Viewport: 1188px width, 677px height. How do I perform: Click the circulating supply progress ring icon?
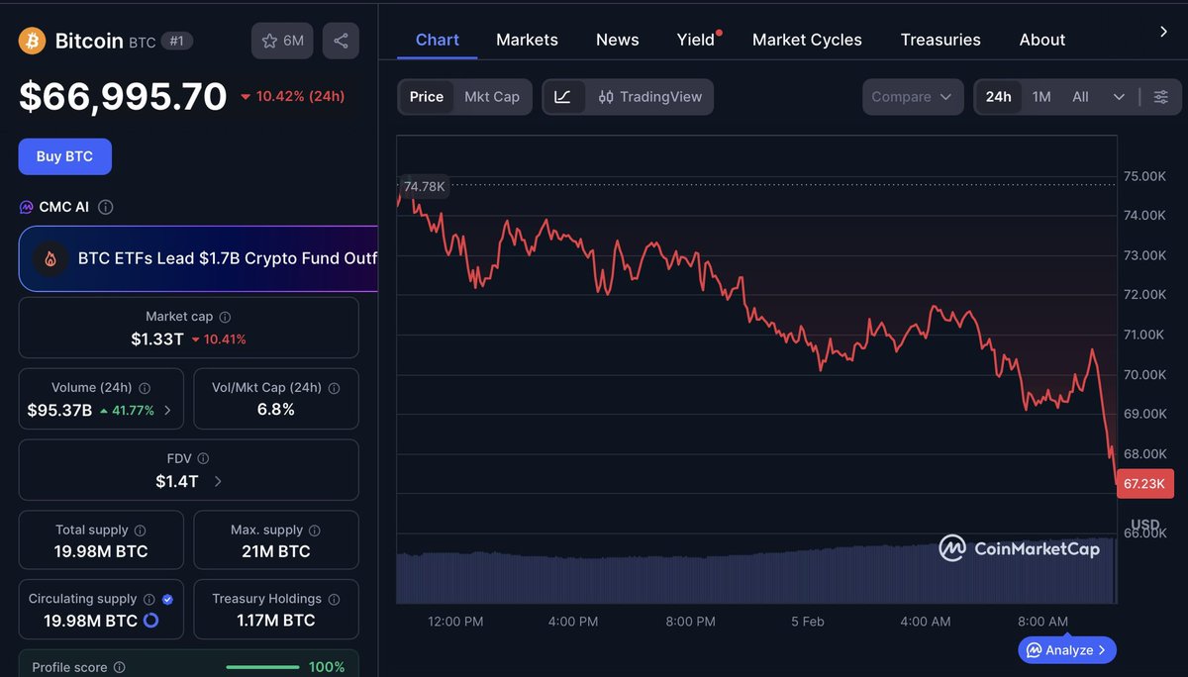pos(150,621)
